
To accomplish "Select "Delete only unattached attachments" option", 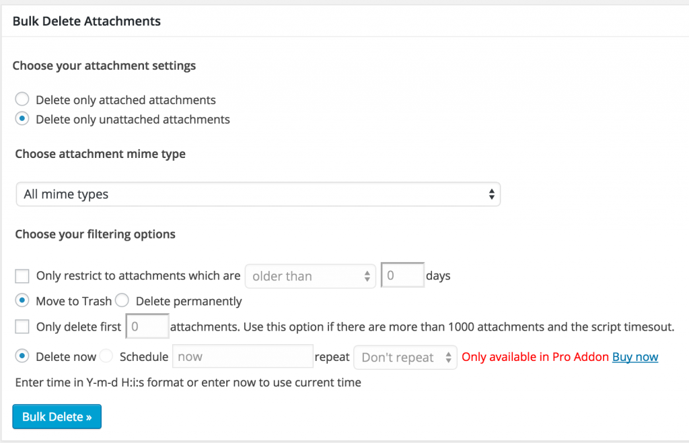I will click(22, 120).
